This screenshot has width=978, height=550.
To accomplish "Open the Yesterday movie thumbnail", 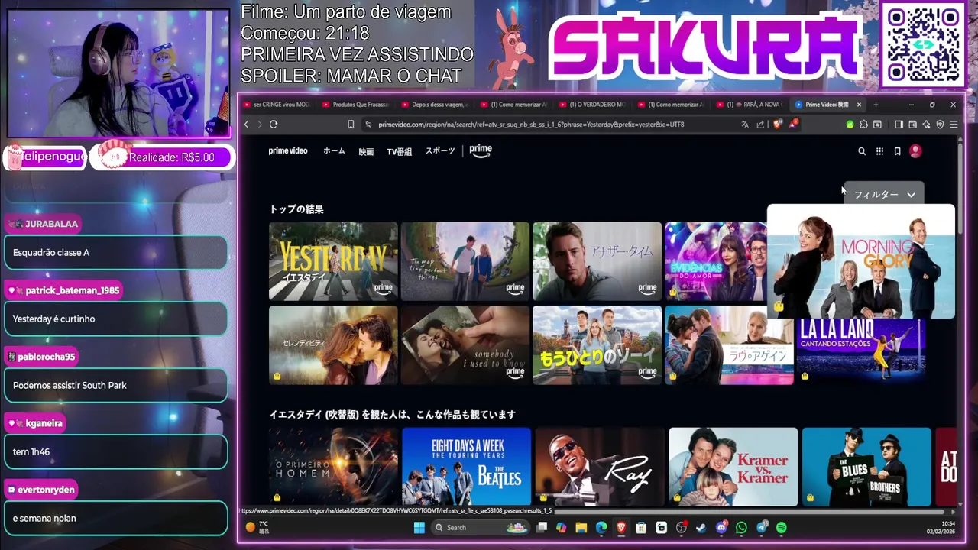I will pos(333,261).
